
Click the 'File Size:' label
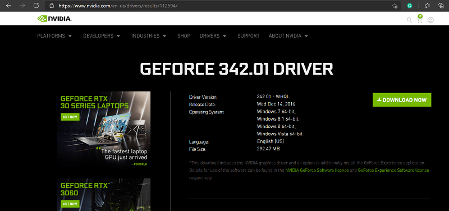(x=198, y=149)
